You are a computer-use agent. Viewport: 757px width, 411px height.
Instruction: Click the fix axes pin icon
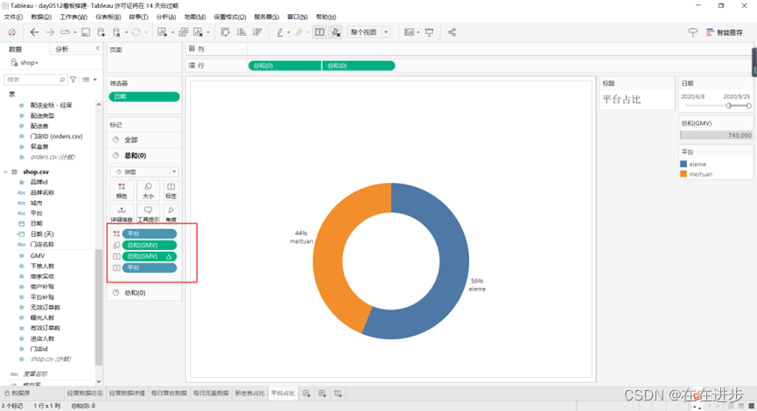coord(336,32)
